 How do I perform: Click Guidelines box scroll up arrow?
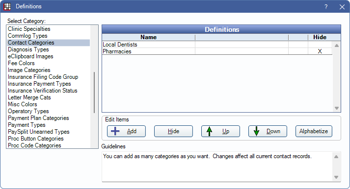[x=336, y=157]
